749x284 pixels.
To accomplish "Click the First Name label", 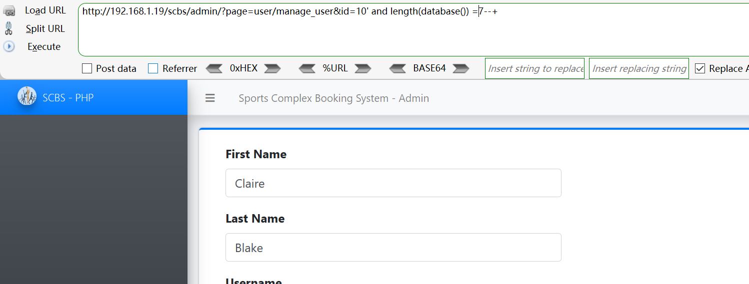I will point(256,154).
